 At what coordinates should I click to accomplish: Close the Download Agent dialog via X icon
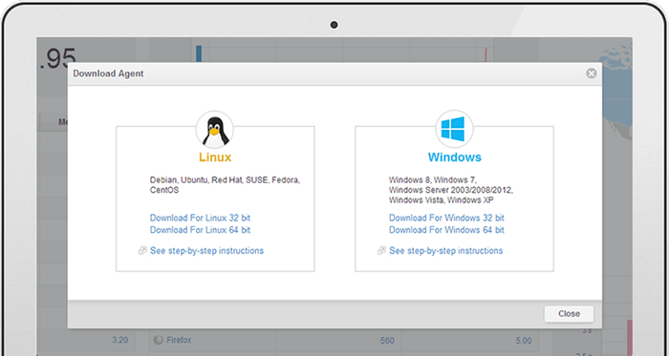click(591, 73)
